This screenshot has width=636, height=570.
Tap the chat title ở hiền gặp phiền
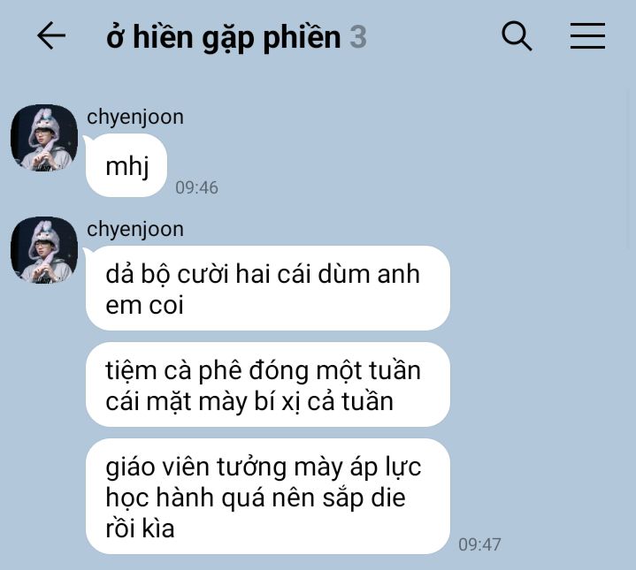point(223,38)
